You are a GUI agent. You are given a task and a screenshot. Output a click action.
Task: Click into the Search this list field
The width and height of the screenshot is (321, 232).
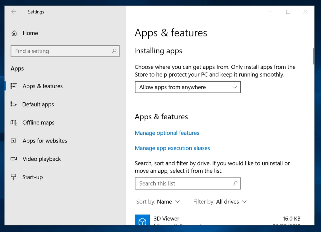187,183
